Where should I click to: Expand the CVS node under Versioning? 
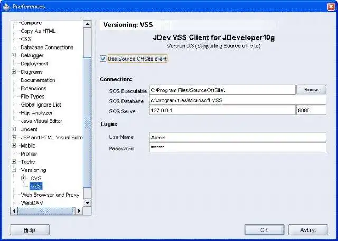[23, 178]
